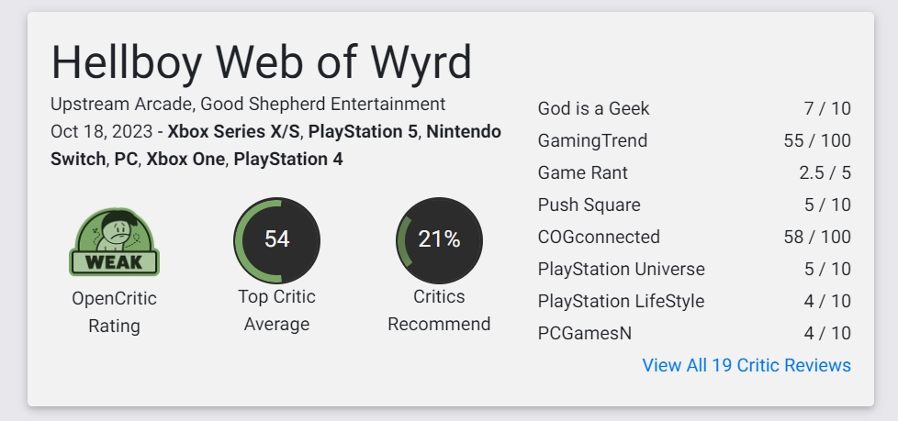The image size is (898, 421).
Task: Select the Xbox Series X/S platform
Action: tap(233, 131)
